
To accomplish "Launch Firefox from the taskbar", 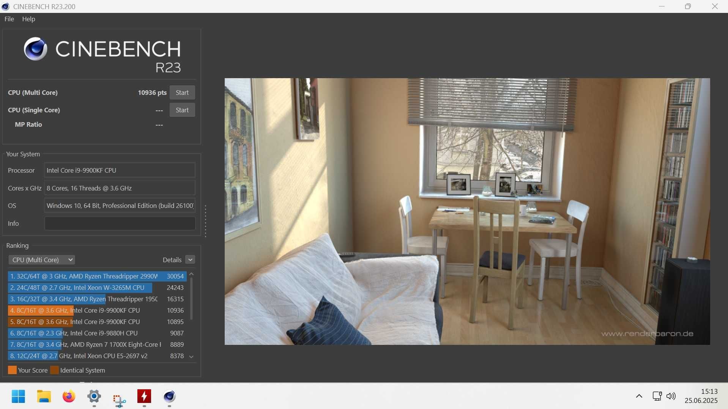I will [69, 396].
